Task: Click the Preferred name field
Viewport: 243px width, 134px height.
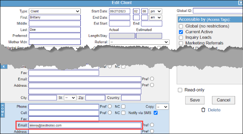Action: point(55,36)
